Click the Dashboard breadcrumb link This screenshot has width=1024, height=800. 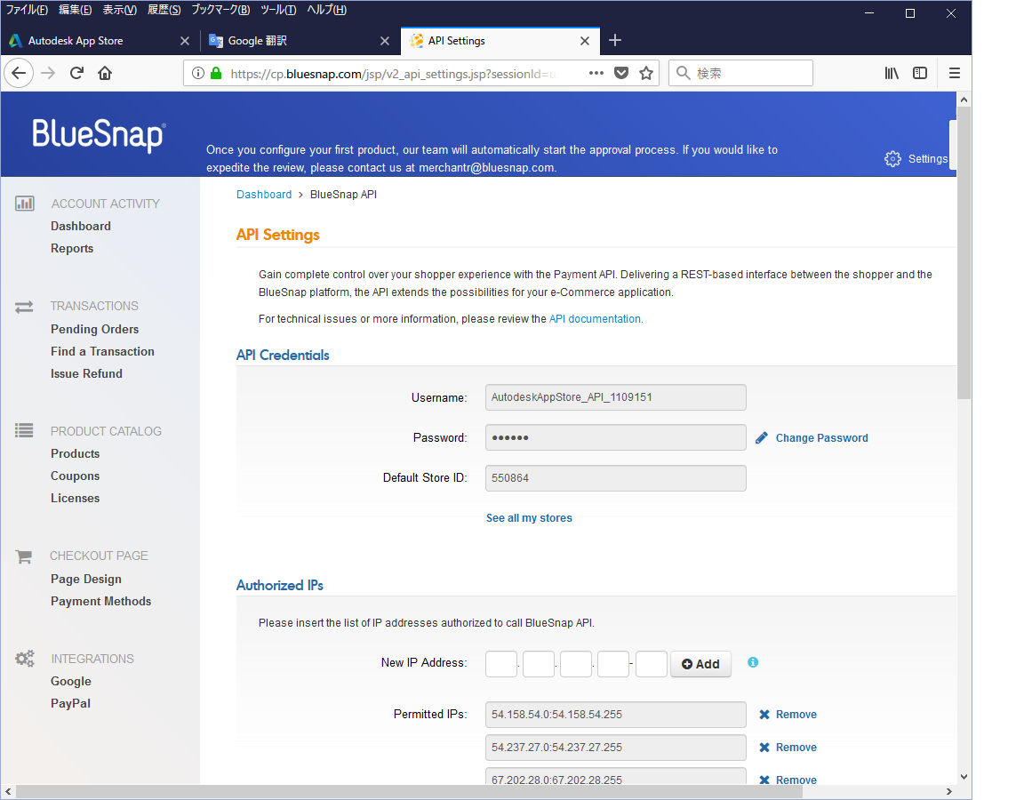tap(264, 195)
